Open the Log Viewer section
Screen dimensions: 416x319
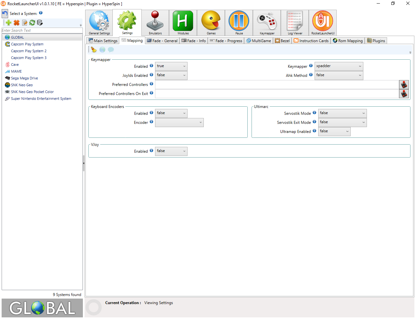coord(295,23)
